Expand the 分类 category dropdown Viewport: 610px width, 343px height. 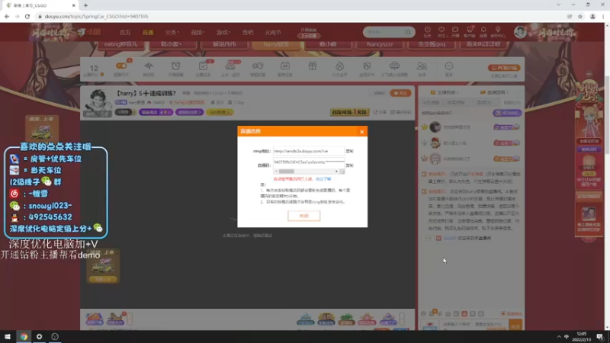click(x=172, y=32)
